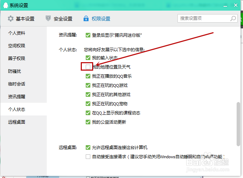Click the magnifier search icon
This screenshot has width=243, height=178.
[233, 18]
